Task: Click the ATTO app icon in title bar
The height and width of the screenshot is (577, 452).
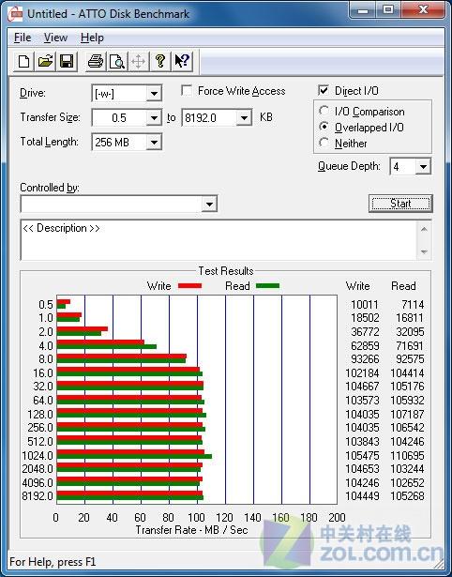Action: [x=16, y=14]
